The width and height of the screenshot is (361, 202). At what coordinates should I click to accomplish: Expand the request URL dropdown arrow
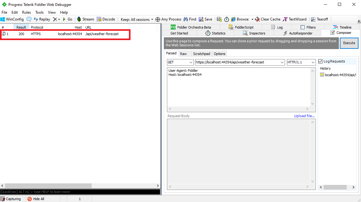pos(282,62)
